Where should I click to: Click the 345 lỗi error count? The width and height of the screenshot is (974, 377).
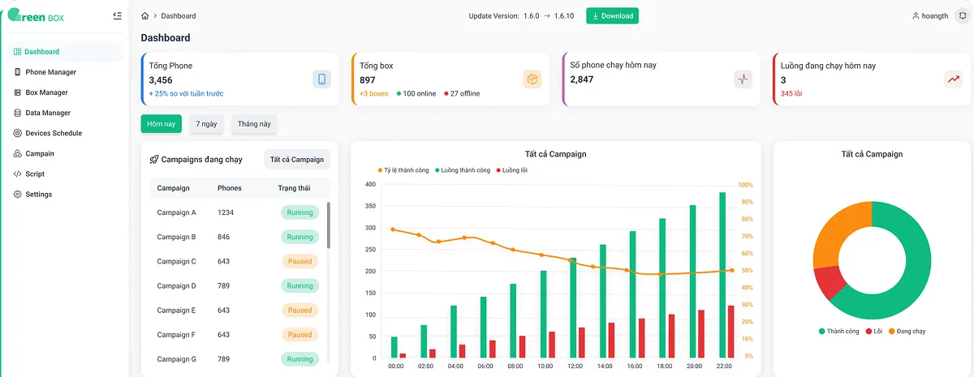pyautogui.click(x=791, y=93)
